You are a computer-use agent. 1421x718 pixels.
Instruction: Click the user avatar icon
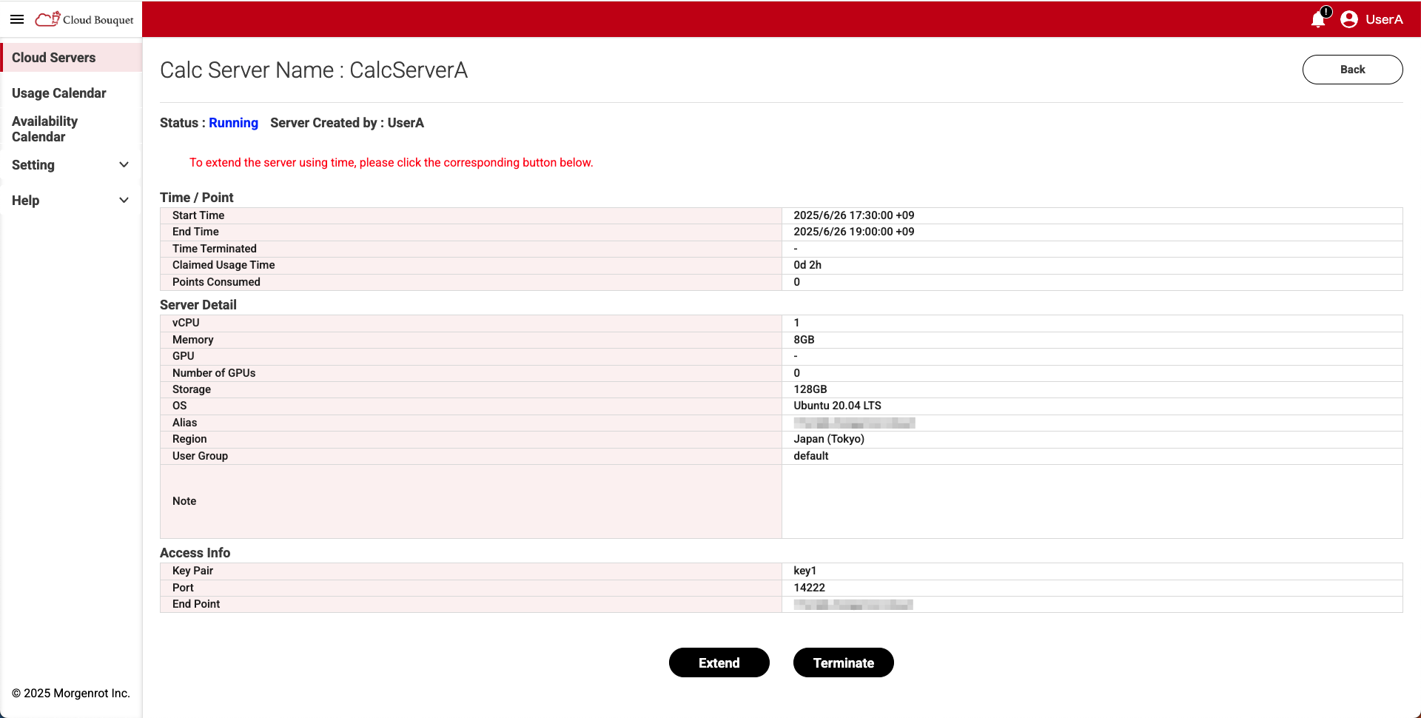click(x=1348, y=19)
